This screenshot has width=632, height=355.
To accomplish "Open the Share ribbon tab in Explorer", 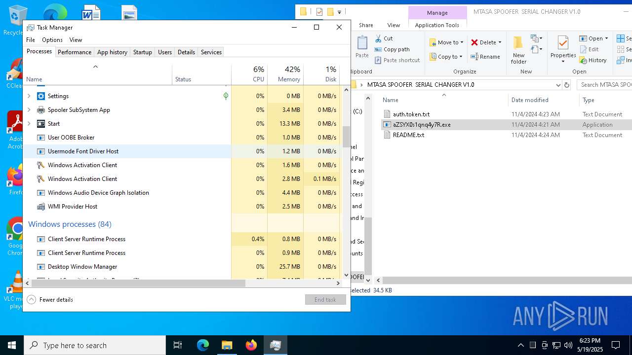I will [366, 25].
